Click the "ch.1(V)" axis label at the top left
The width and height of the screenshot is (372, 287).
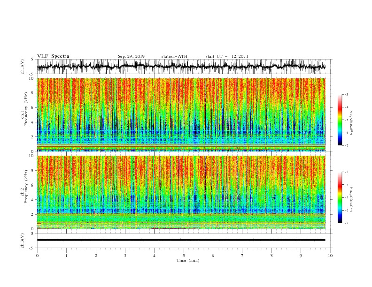pyautogui.click(x=23, y=66)
